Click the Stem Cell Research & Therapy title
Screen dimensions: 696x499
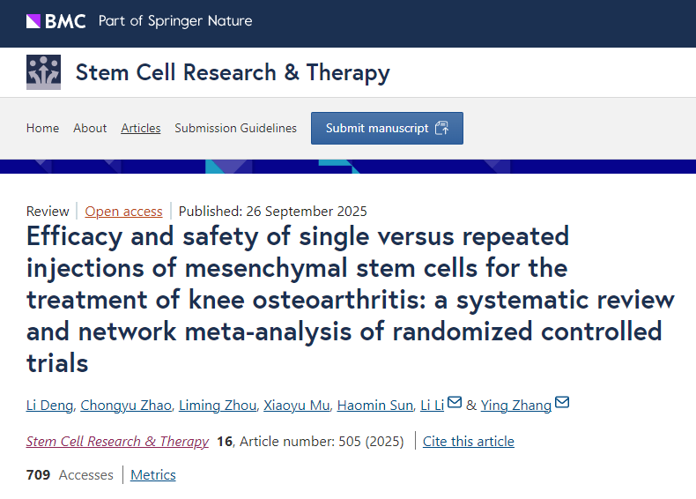233,72
